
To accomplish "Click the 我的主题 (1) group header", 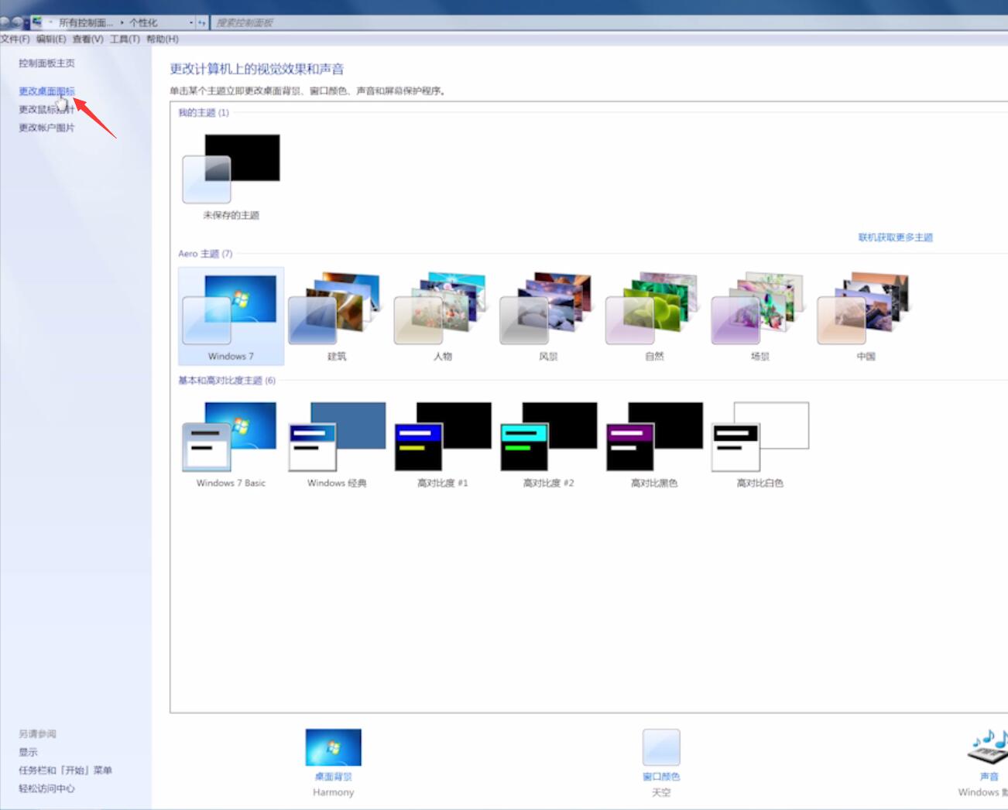I will pos(204,113).
